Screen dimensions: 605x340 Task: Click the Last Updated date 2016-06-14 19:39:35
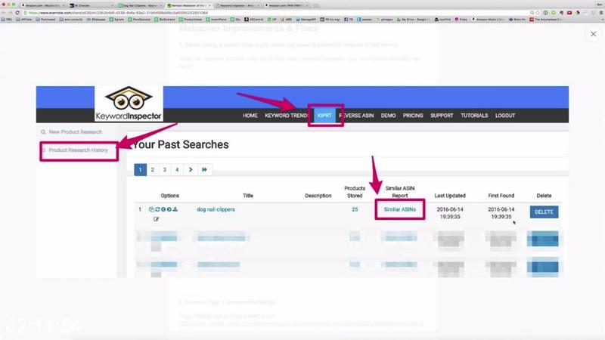[450, 213]
